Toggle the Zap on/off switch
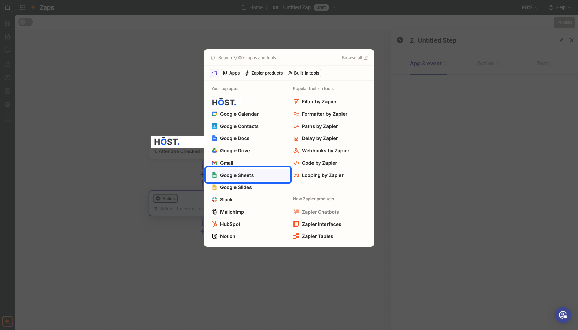 coord(26,22)
